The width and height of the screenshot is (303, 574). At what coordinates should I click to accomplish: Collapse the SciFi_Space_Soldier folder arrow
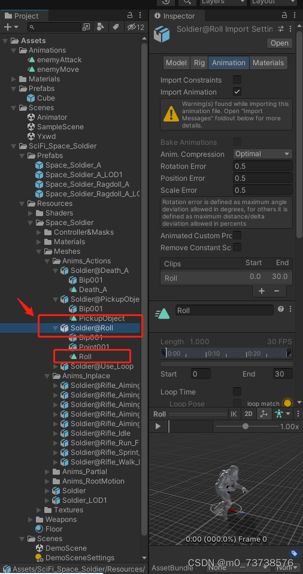click(14, 146)
